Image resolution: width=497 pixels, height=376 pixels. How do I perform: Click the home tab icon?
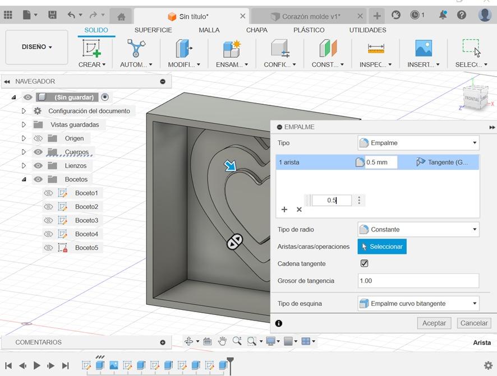point(121,16)
